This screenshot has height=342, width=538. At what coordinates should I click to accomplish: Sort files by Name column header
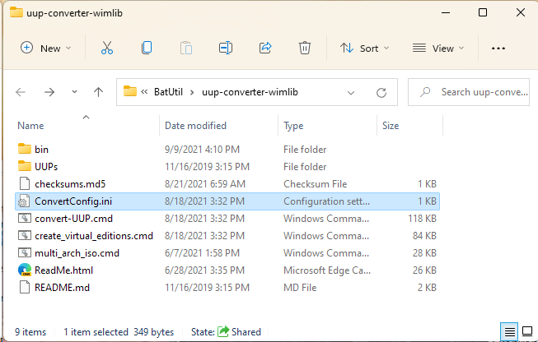pos(30,126)
